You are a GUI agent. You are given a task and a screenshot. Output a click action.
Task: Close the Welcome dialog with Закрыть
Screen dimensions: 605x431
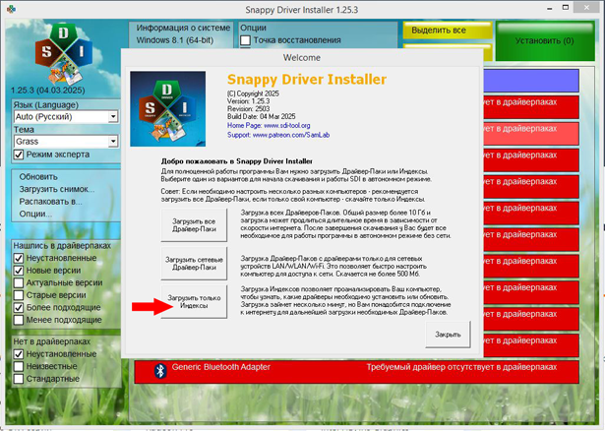(x=448, y=334)
